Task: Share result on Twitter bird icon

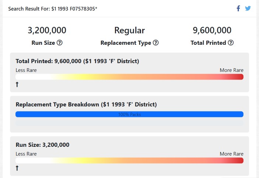Action: (x=248, y=8)
